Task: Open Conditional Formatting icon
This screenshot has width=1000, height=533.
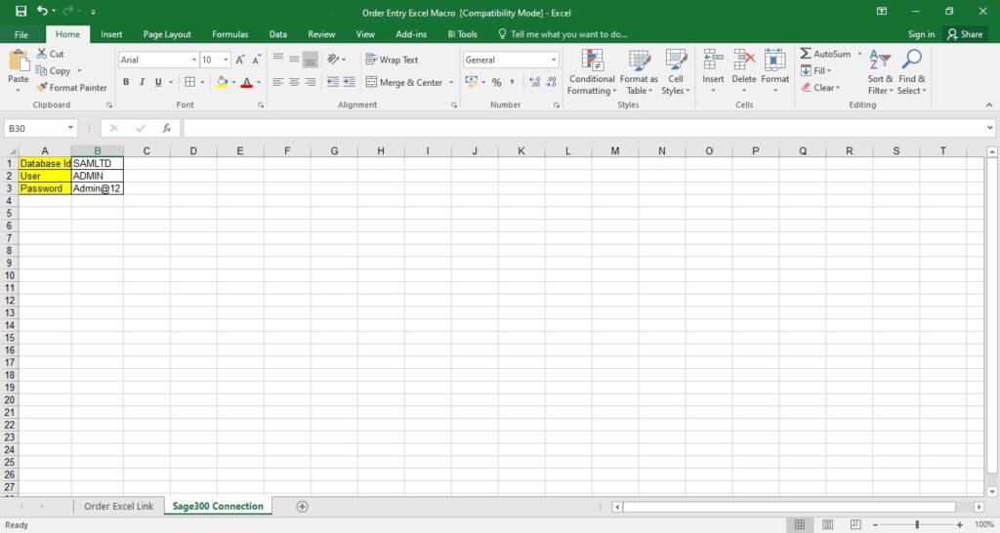Action: click(592, 61)
